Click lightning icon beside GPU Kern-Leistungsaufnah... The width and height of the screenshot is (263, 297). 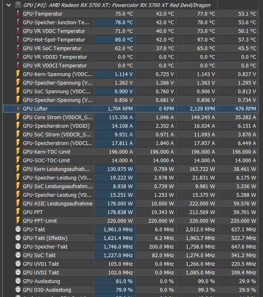pos(18,169)
